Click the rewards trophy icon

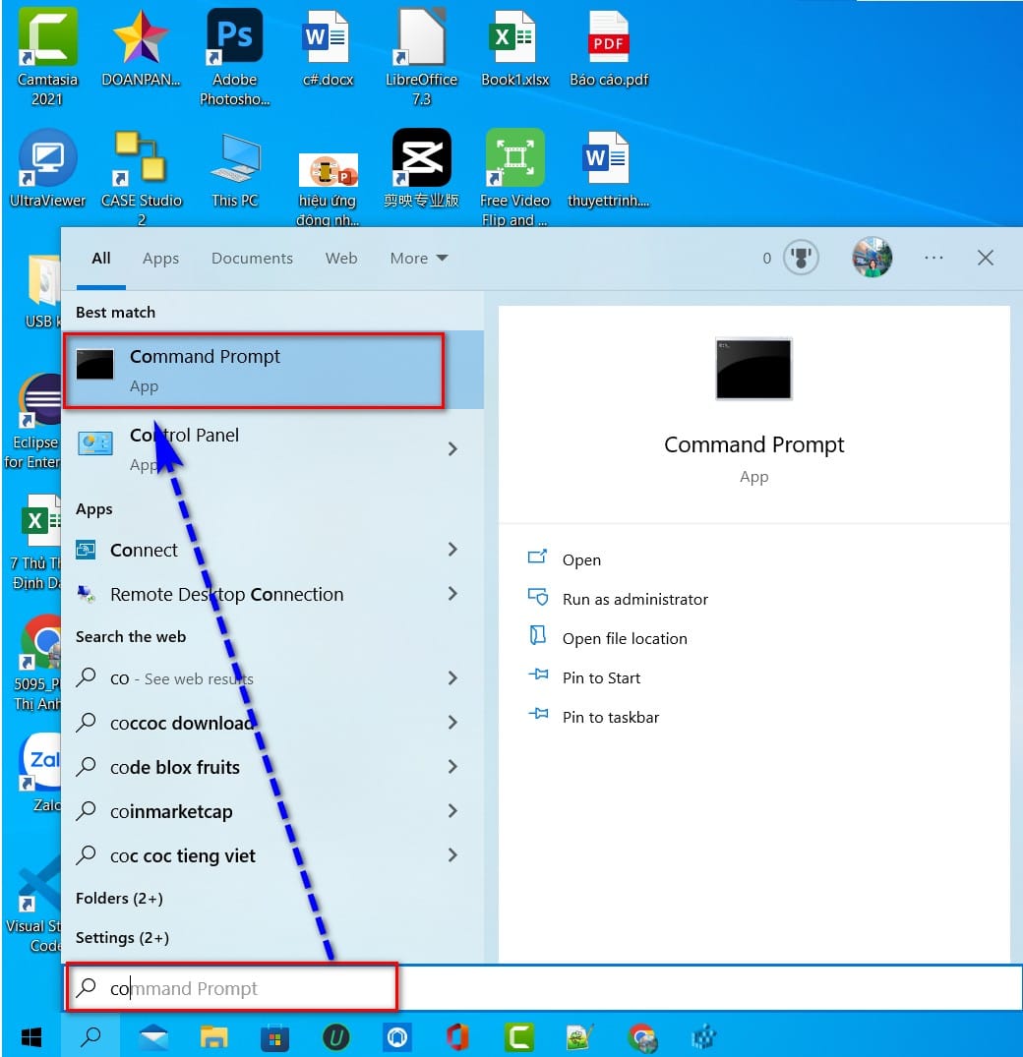801,258
